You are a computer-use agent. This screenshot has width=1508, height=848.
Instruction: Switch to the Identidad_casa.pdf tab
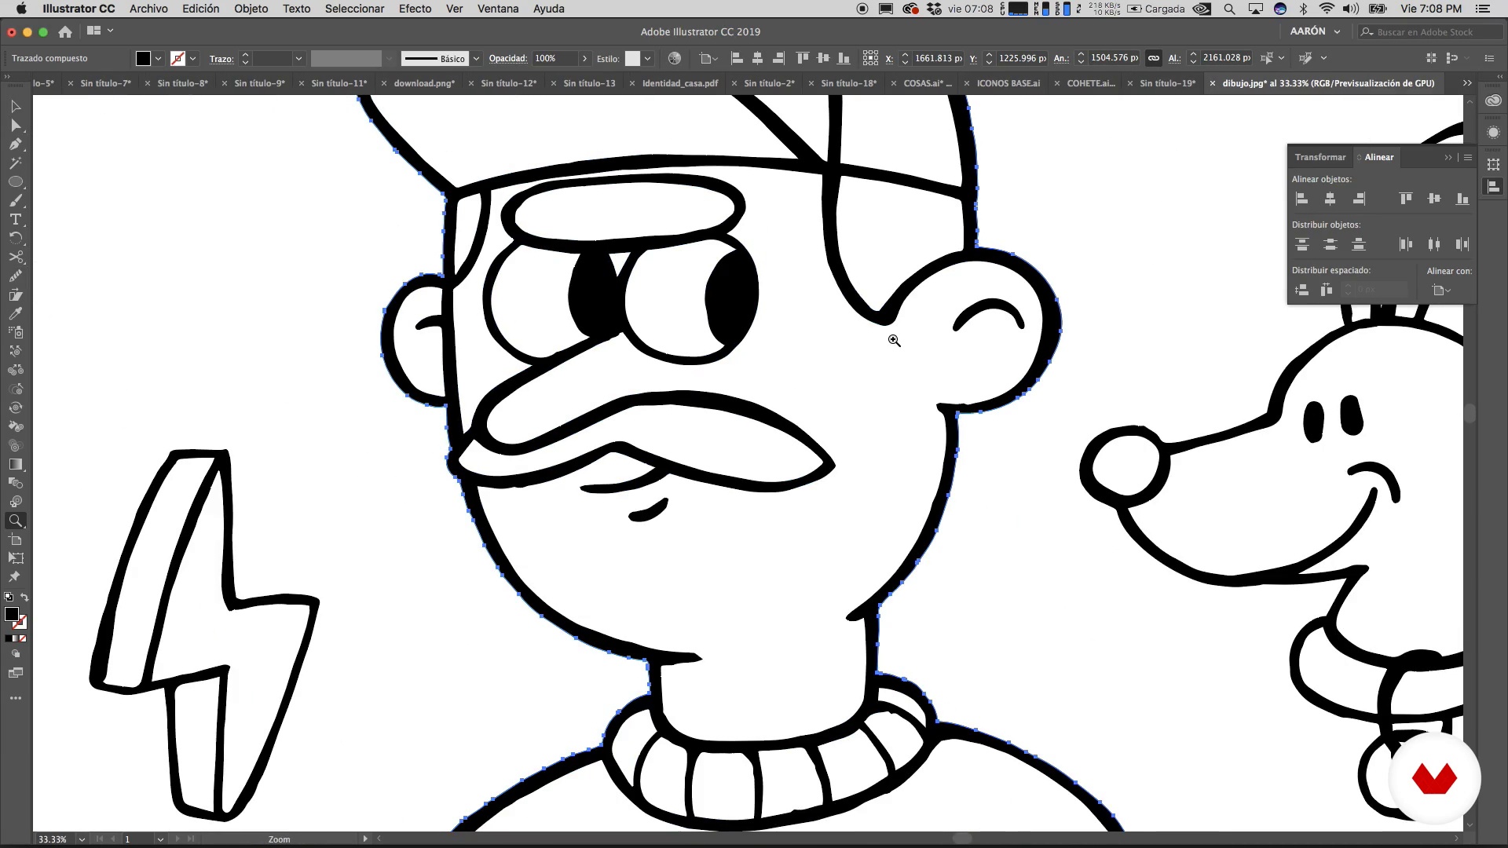[680, 83]
